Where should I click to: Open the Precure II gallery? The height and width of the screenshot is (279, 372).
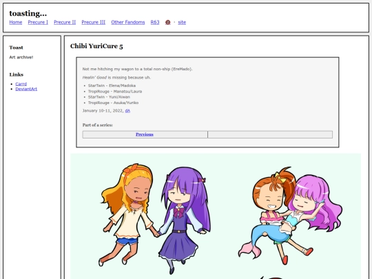65,22
